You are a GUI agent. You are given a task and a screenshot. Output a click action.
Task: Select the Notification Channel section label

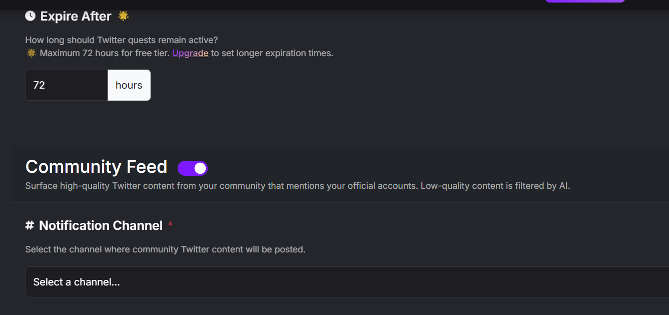(100, 225)
